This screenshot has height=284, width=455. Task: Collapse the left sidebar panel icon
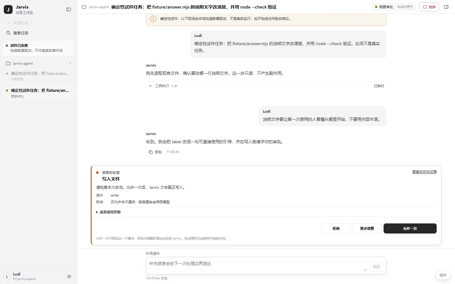click(x=69, y=9)
